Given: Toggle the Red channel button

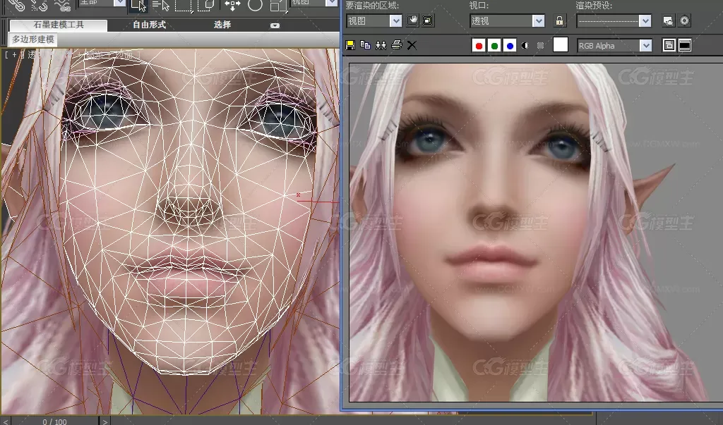Looking at the screenshot, I should [x=479, y=46].
